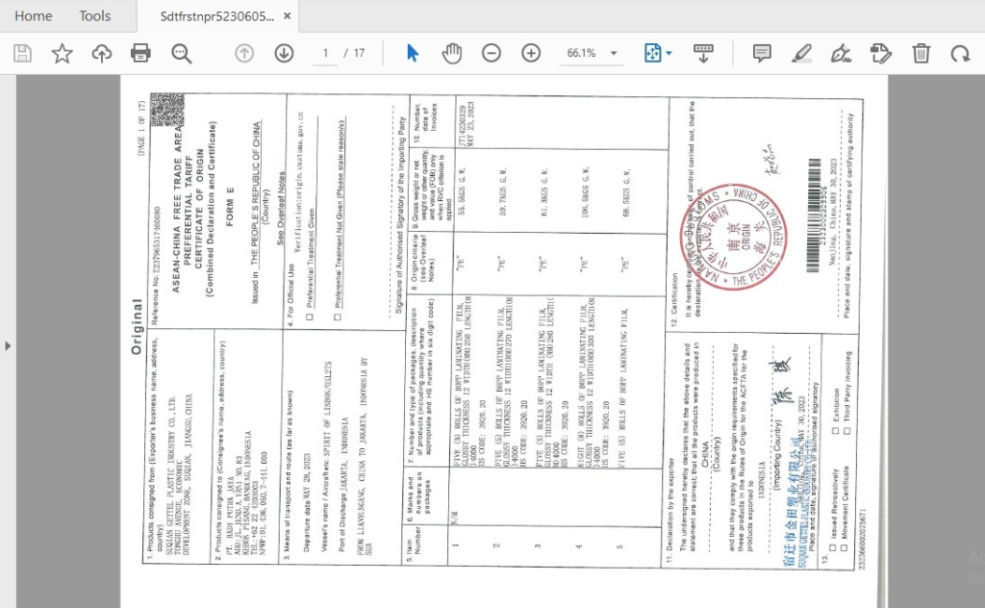Open the zoom level 66.1% dropdown
Image resolution: width=985 pixels, height=608 pixels.
[x=591, y=53]
